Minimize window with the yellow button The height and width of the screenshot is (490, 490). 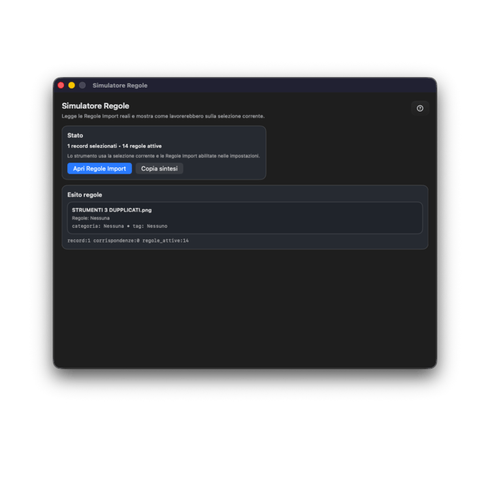click(x=72, y=86)
